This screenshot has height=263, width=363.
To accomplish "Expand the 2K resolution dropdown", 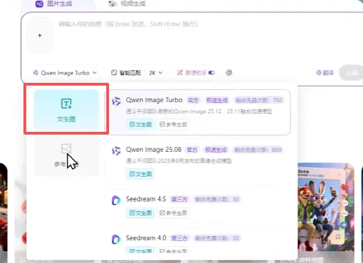I will [156, 72].
